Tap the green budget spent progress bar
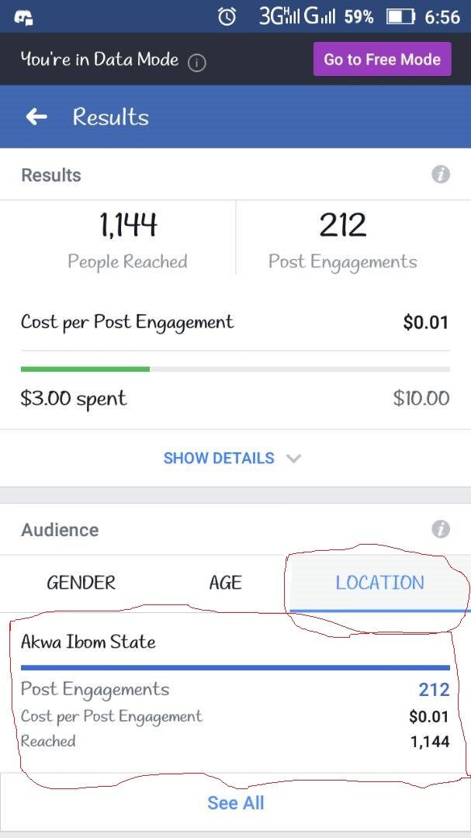The width and height of the screenshot is (471, 838). [x=85, y=369]
